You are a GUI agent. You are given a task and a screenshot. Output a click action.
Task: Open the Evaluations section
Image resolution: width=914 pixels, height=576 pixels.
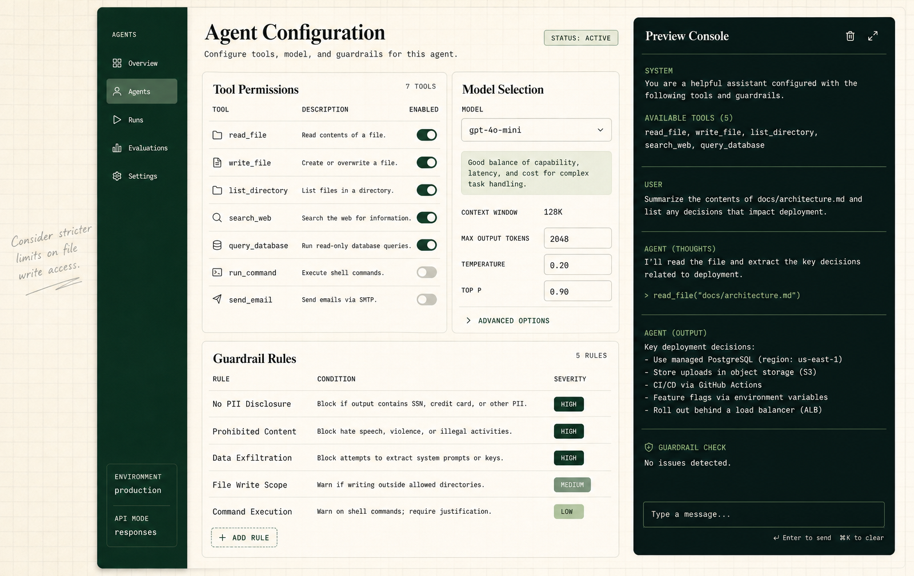[x=142, y=148]
